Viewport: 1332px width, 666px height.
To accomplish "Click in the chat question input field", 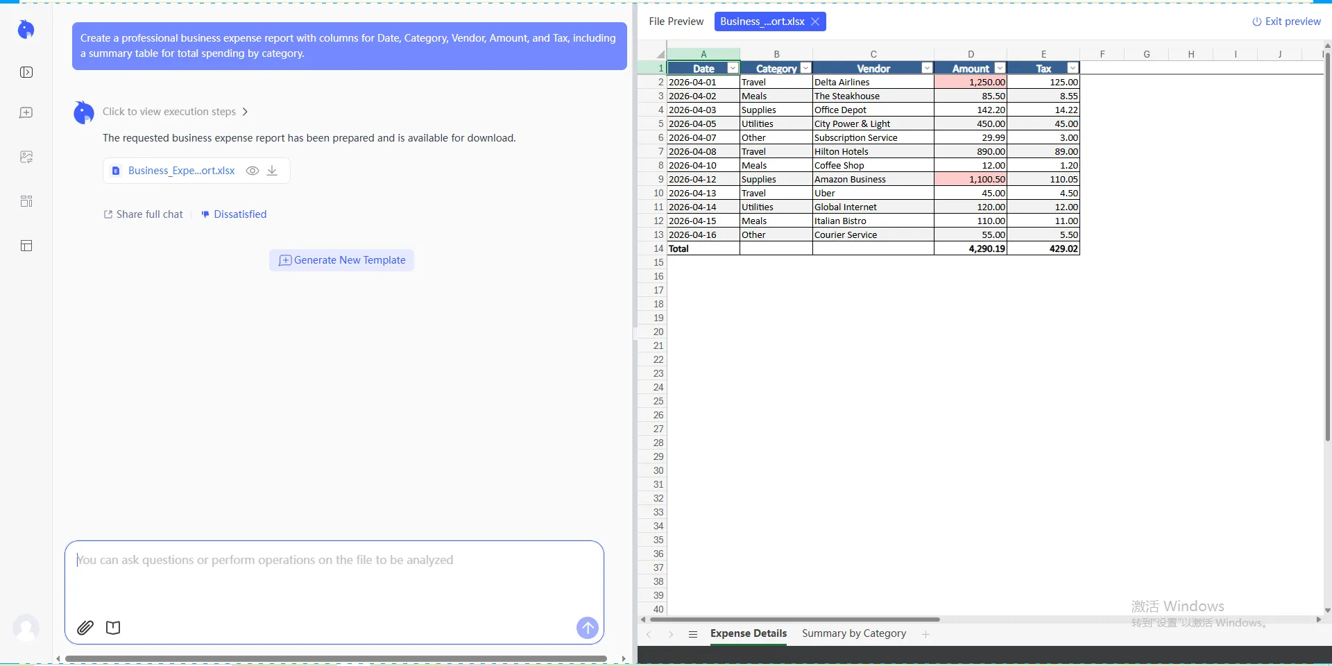I will (333, 576).
